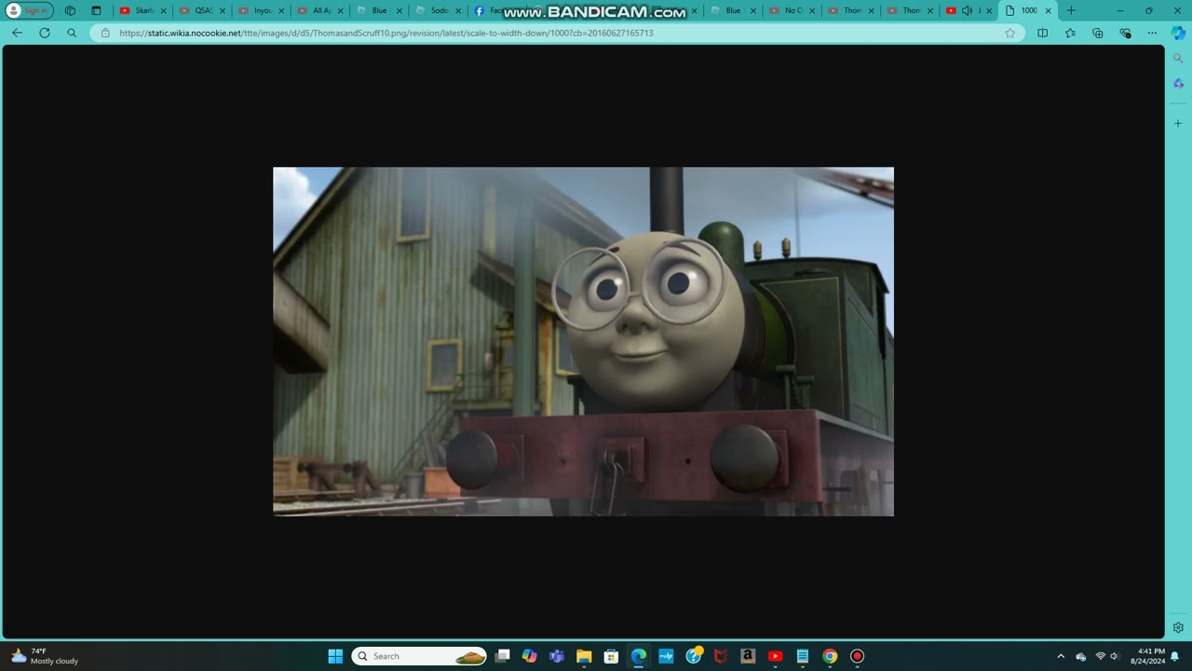
Task: Open Task View on taskbar
Action: (x=502, y=656)
